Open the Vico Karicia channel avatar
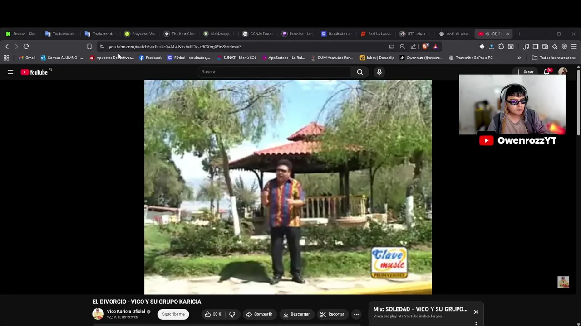The height and width of the screenshot is (326, 581). (98, 314)
